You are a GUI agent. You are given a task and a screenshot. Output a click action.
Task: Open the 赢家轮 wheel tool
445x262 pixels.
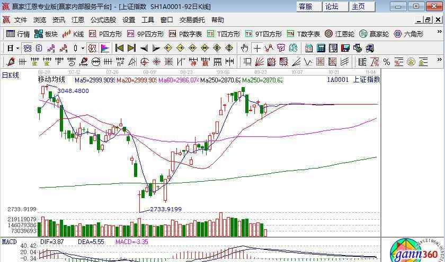[374, 34]
